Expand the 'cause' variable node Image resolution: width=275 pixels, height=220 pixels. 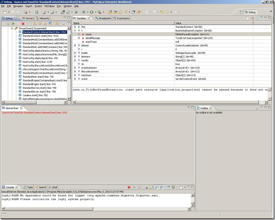tap(79, 34)
